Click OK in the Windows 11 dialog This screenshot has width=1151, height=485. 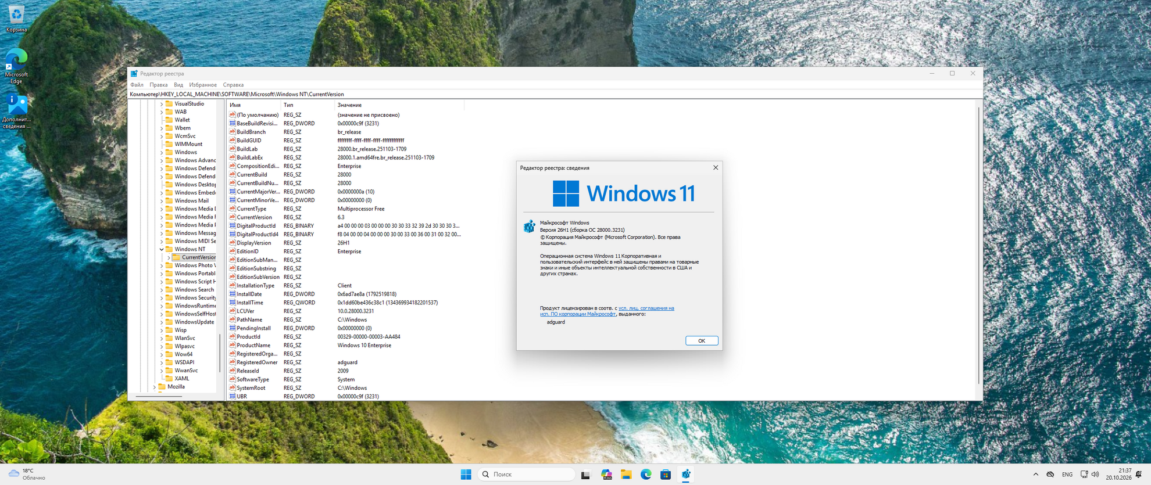pyautogui.click(x=702, y=341)
